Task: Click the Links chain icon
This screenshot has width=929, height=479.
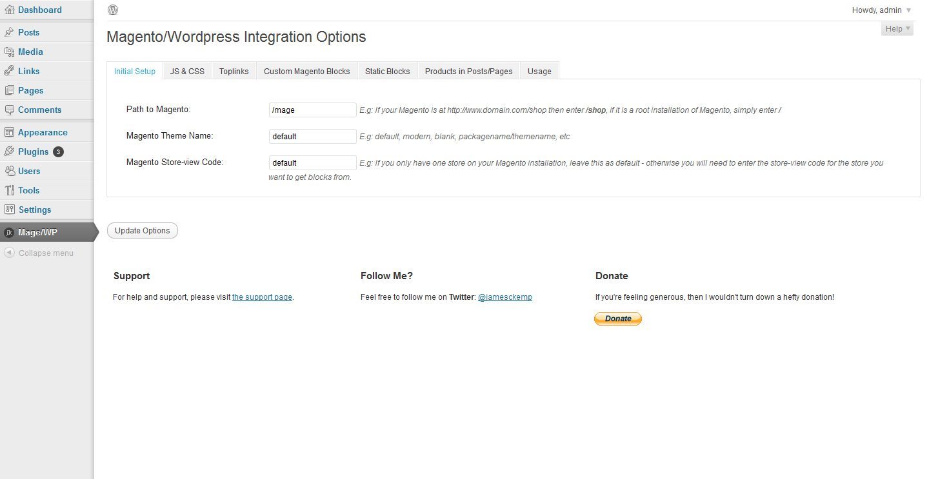Action: (9, 71)
